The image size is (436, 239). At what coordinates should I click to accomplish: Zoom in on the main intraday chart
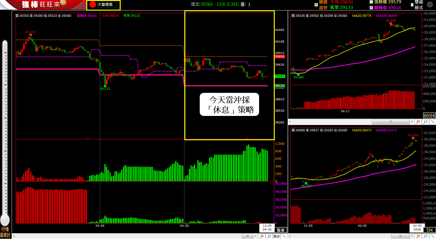pyautogui.click(x=262, y=236)
